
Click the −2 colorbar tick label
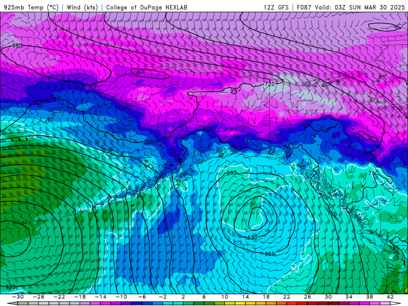tap(163, 297)
